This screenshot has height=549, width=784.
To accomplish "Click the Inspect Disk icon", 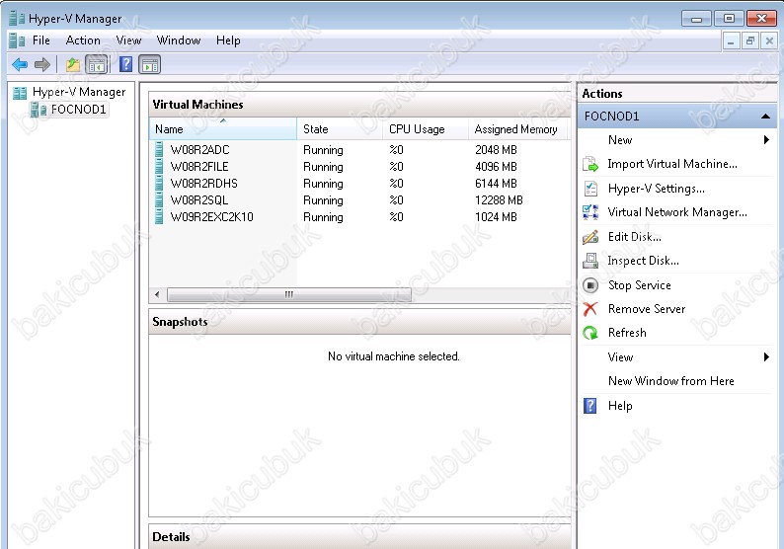I will [x=590, y=261].
